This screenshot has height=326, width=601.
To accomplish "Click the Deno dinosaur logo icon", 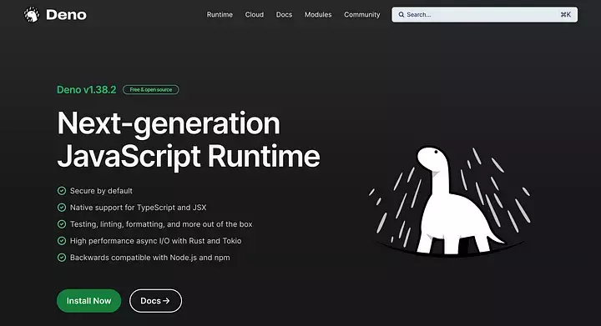I will [x=32, y=15].
